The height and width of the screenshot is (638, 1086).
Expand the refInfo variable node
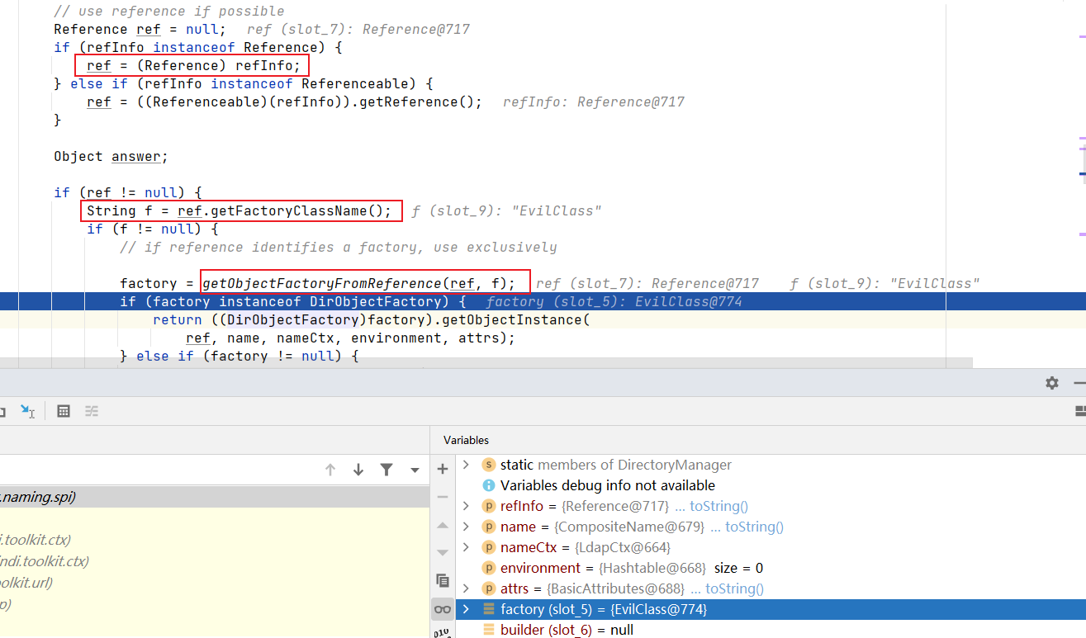coord(466,506)
